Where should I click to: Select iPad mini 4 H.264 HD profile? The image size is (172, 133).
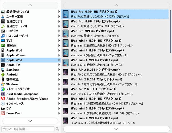click(115, 43)
